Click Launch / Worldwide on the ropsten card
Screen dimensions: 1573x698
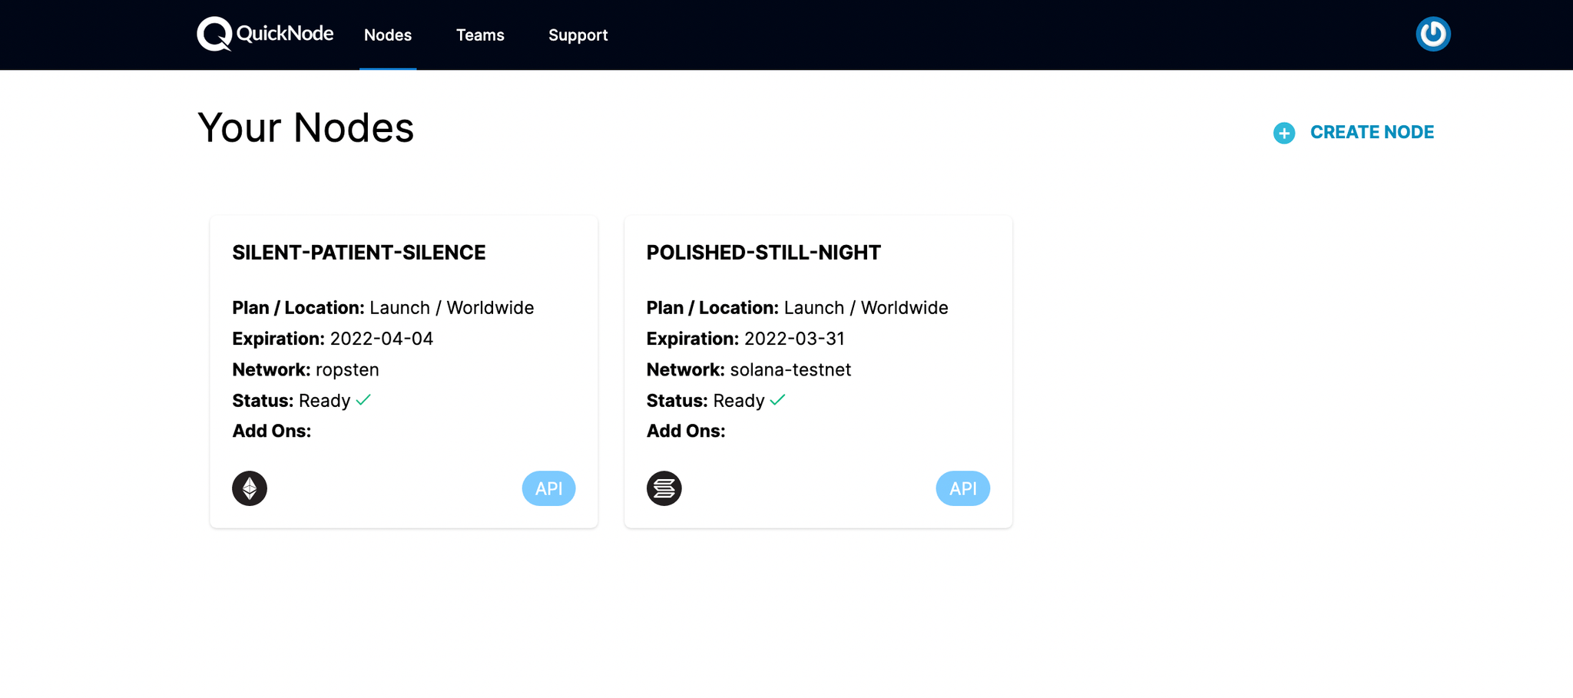(x=452, y=308)
